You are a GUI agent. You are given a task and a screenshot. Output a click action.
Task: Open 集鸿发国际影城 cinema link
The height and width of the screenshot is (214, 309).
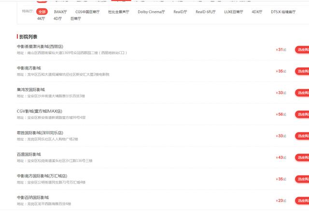point(31,90)
